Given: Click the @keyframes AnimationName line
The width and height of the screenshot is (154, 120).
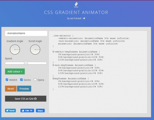Looking at the screenshot, I should click(71, 79).
